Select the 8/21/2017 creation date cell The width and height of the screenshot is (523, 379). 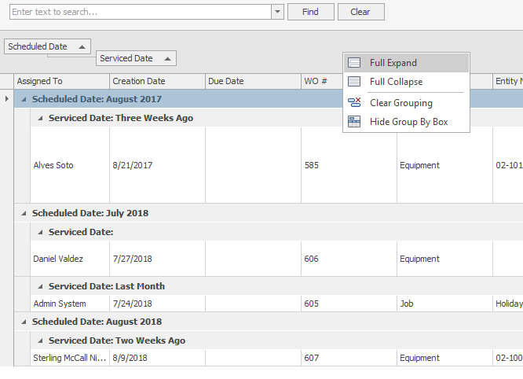[157, 165]
